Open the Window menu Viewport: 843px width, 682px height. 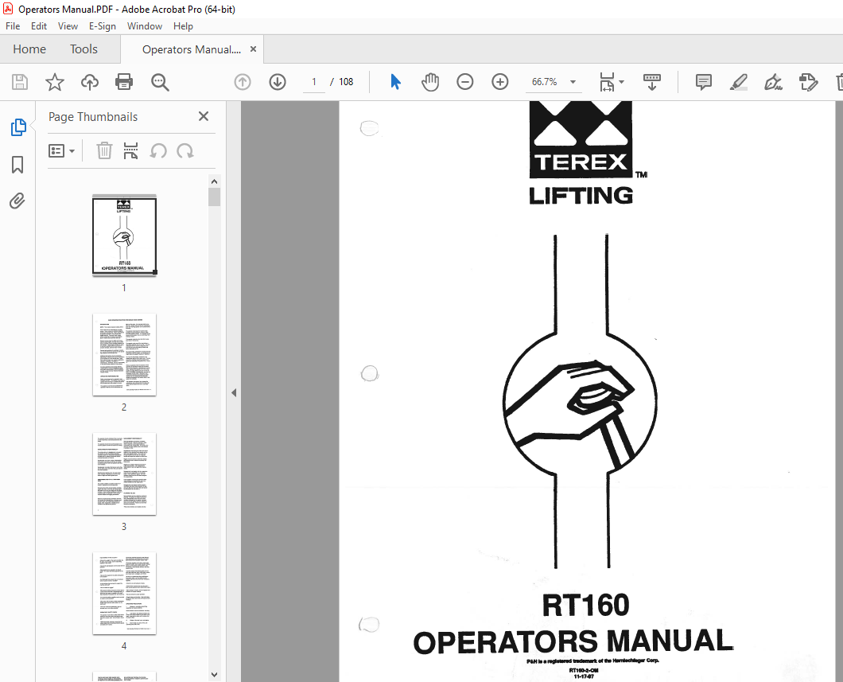[145, 25]
